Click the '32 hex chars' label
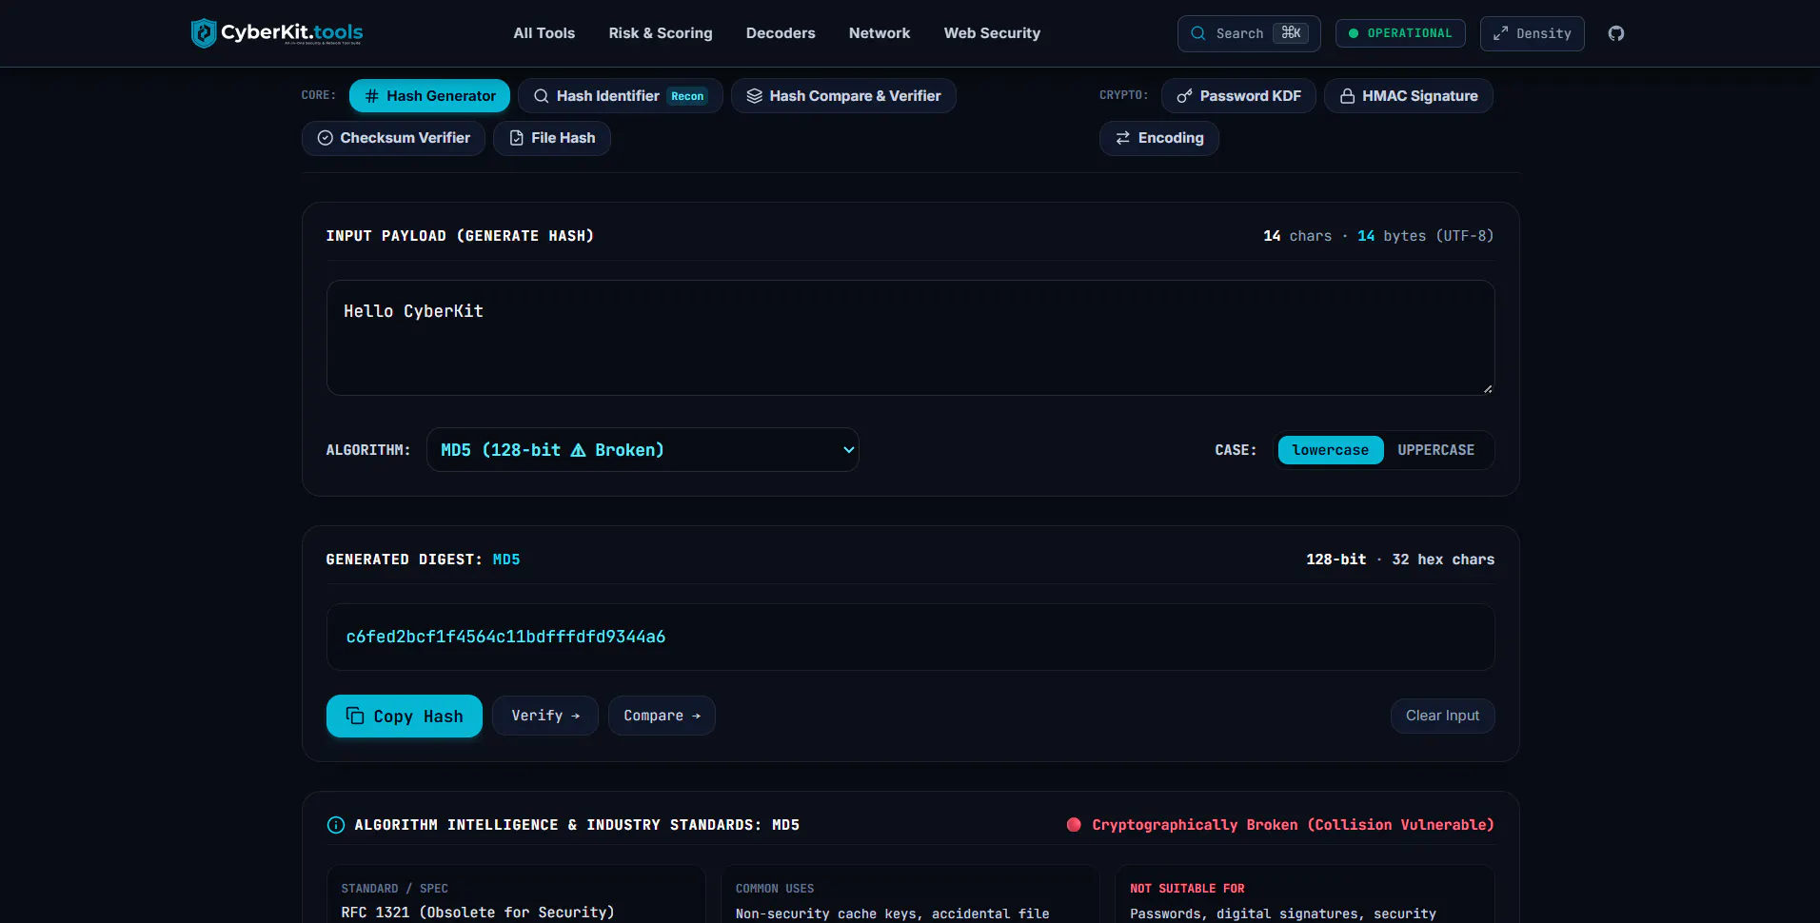This screenshot has height=923, width=1820. click(1443, 560)
